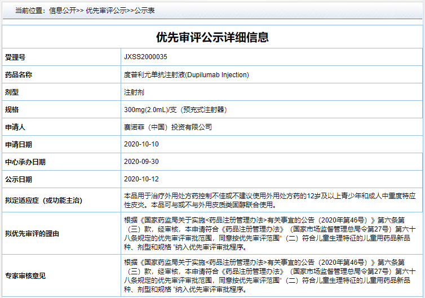The image size is (425, 298).
Task: Select the publication date 2020-10-12
Action: tap(141, 179)
